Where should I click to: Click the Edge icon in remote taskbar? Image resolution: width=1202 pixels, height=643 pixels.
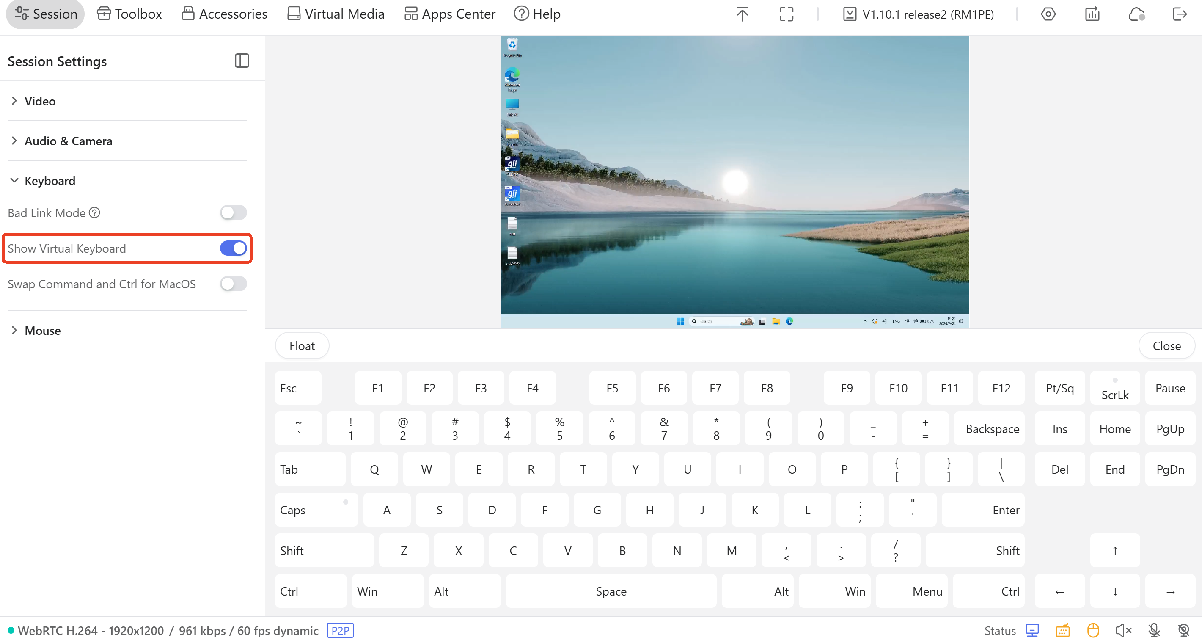[789, 321]
